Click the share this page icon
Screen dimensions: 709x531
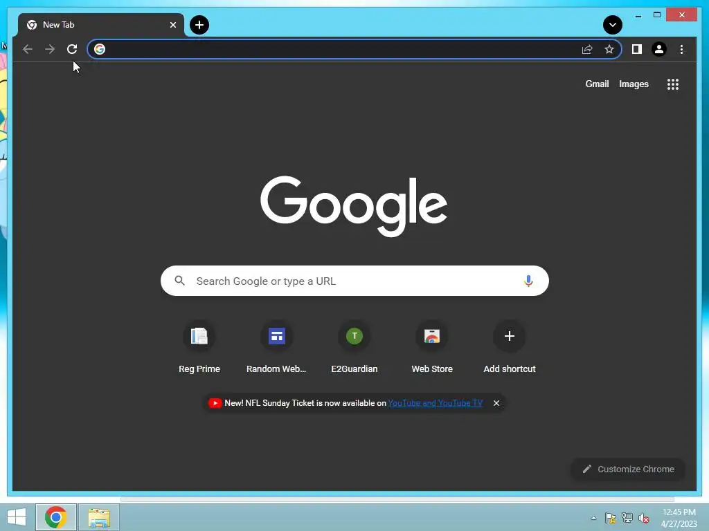587,49
